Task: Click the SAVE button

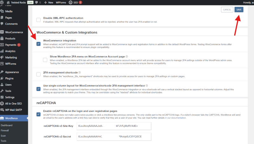Action: [239, 10]
